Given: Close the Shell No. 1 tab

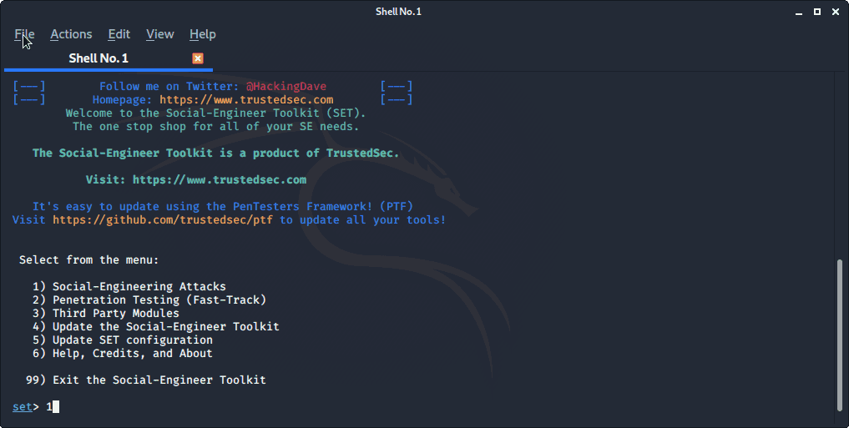Looking at the screenshot, I should (198, 58).
